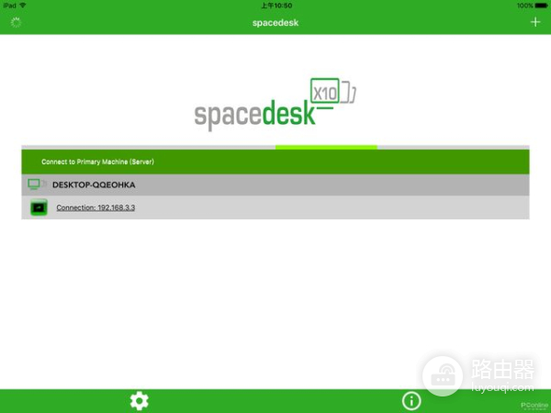Image resolution: width=551 pixels, height=413 pixels.
Task: Tap the green search progress bar
Action: [x=326, y=147]
